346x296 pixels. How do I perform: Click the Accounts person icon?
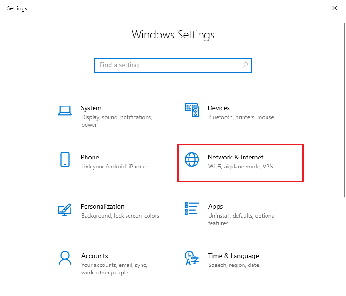click(64, 258)
